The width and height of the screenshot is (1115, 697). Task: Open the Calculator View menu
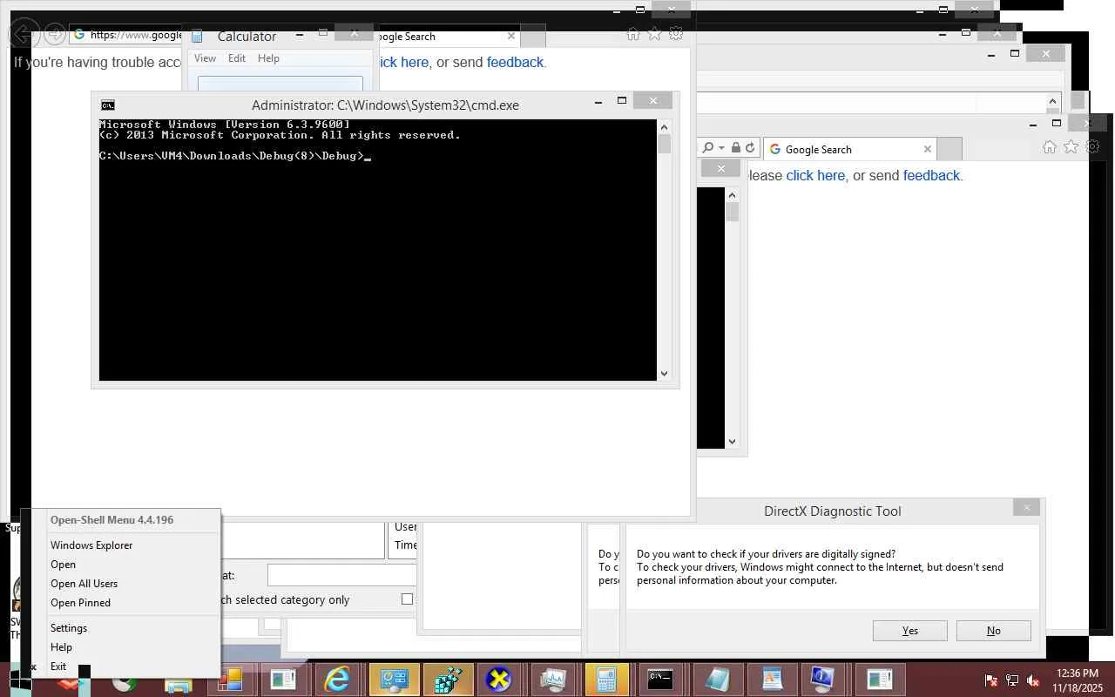click(205, 58)
